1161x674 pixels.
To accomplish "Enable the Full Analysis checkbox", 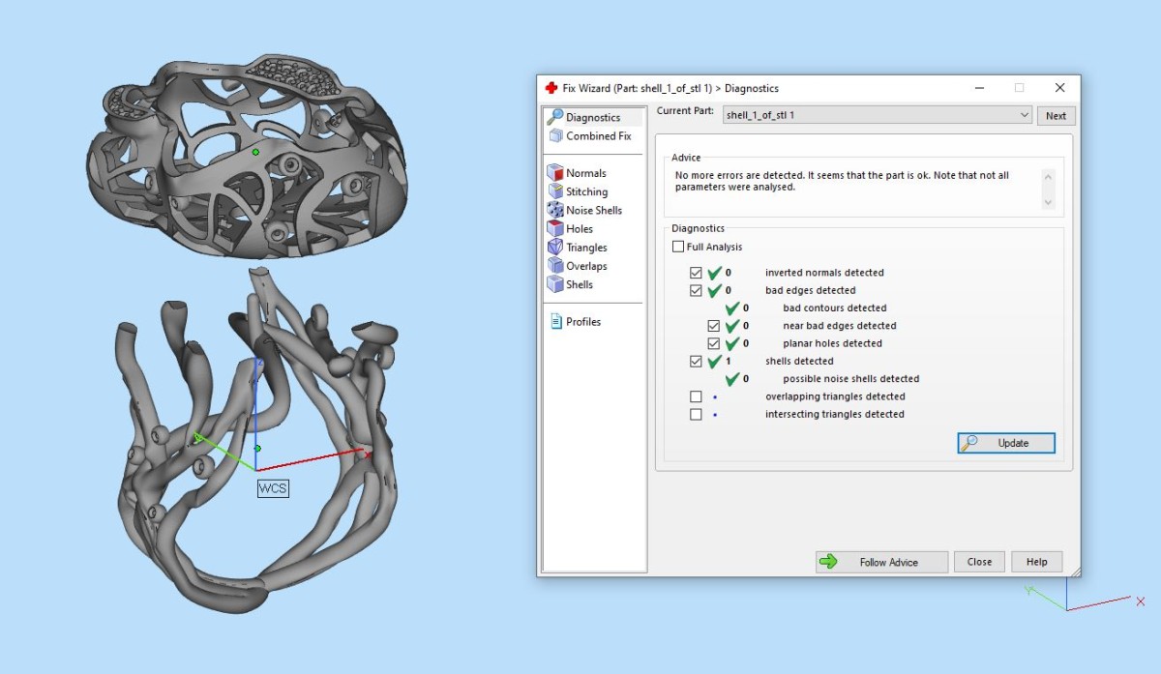I will 678,248.
